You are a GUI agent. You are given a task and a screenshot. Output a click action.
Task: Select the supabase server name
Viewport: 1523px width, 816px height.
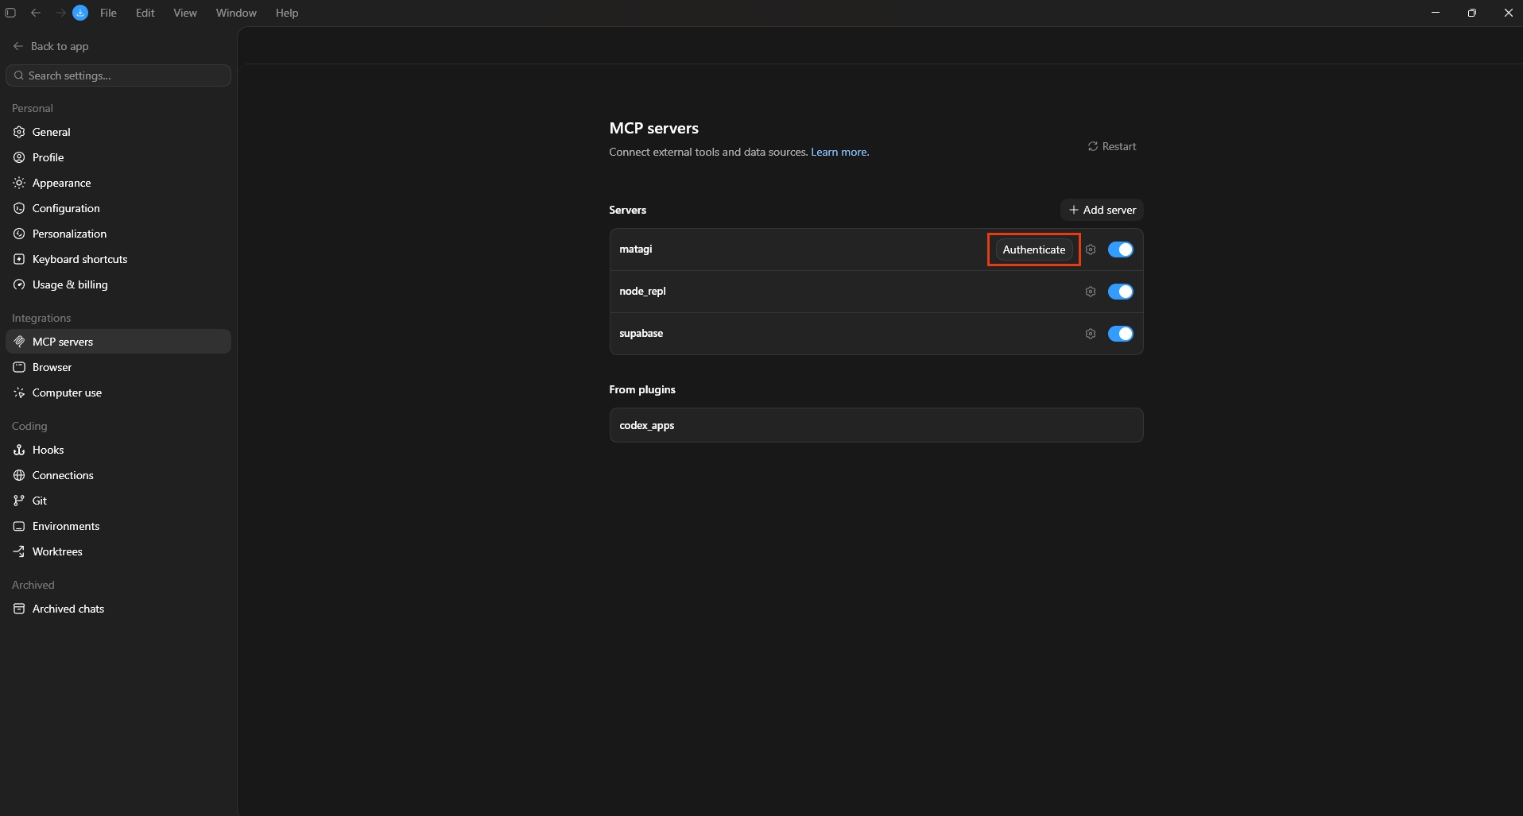641,334
